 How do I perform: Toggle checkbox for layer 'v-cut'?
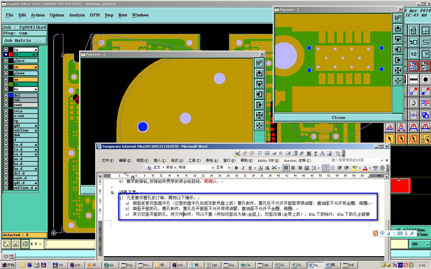click(6, 116)
